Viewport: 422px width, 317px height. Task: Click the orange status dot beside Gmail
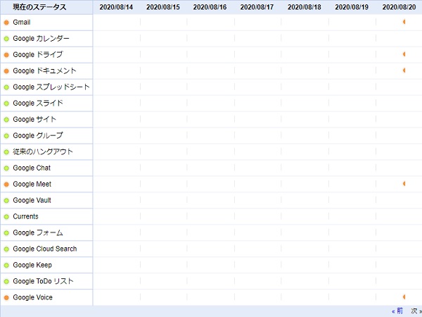[x=6, y=23]
